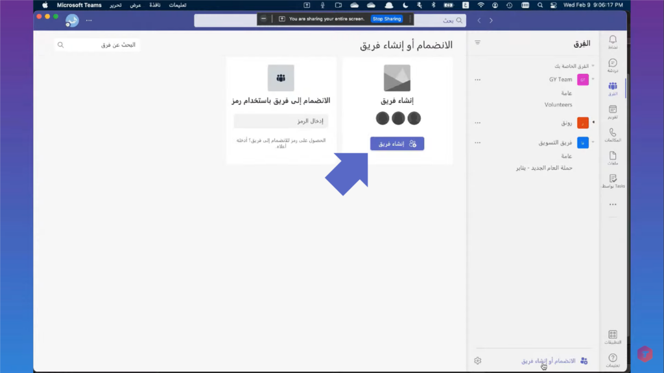Click the microphone icon in menu bar
The image size is (664, 373).
pyautogui.click(x=323, y=5)
